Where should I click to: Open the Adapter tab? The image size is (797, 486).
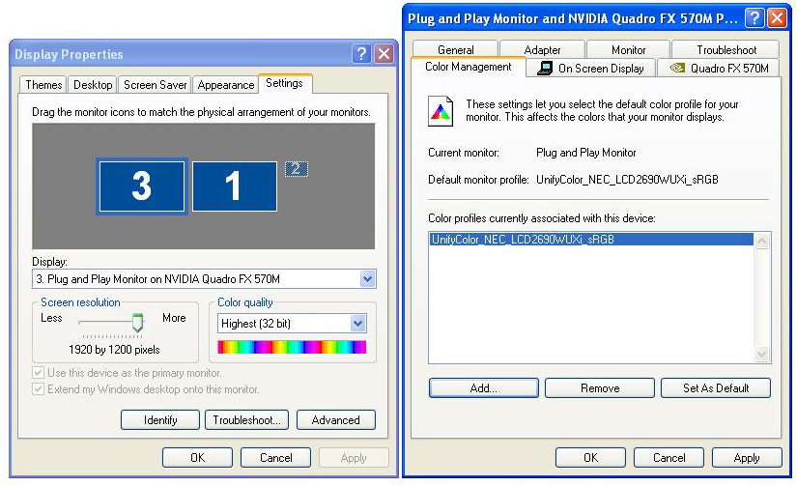pyautogui.click(x=542, y=50)
